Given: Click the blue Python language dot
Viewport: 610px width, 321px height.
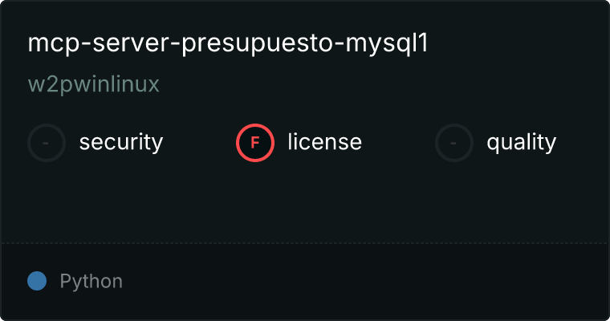Looking at the screenshot, I should 37,281.
